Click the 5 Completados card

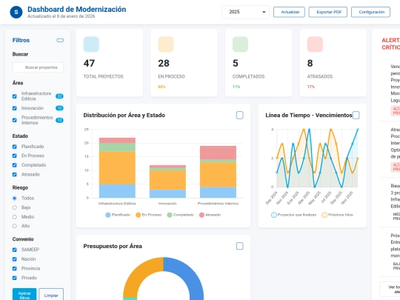point(259,63)
